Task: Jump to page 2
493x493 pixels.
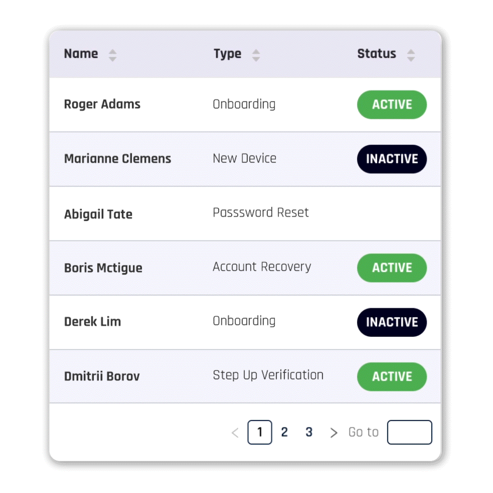Action: click(x=284, y=432)
